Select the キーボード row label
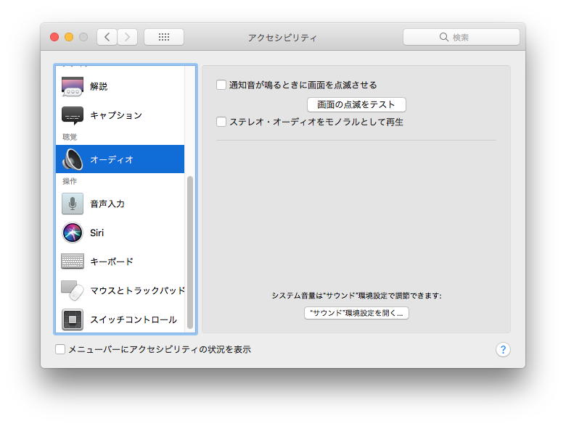This screenshot has height=426, width=566. tap(112, 262)
